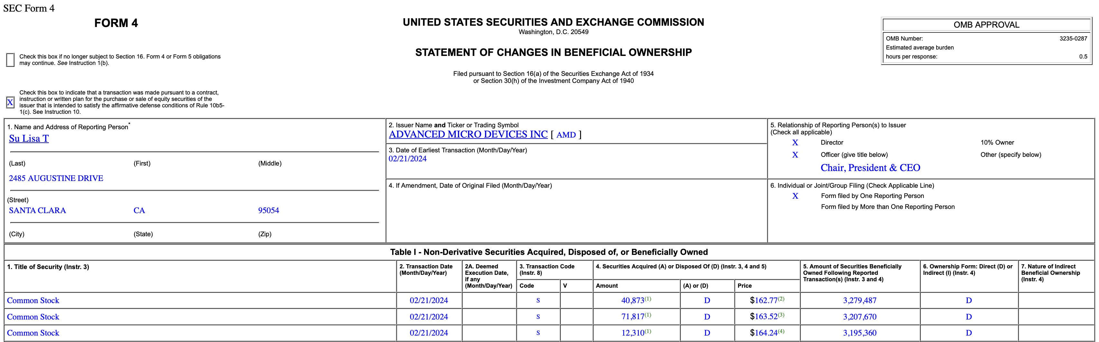The height and width of the screenshot is (342, 1099).
Task: Open footnote (1) beside the 71,817 amount
Action: point(648,315)
